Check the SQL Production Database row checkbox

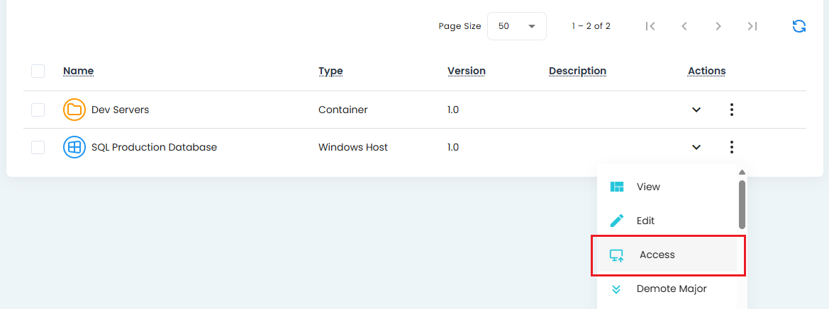[x=38, y=147]
